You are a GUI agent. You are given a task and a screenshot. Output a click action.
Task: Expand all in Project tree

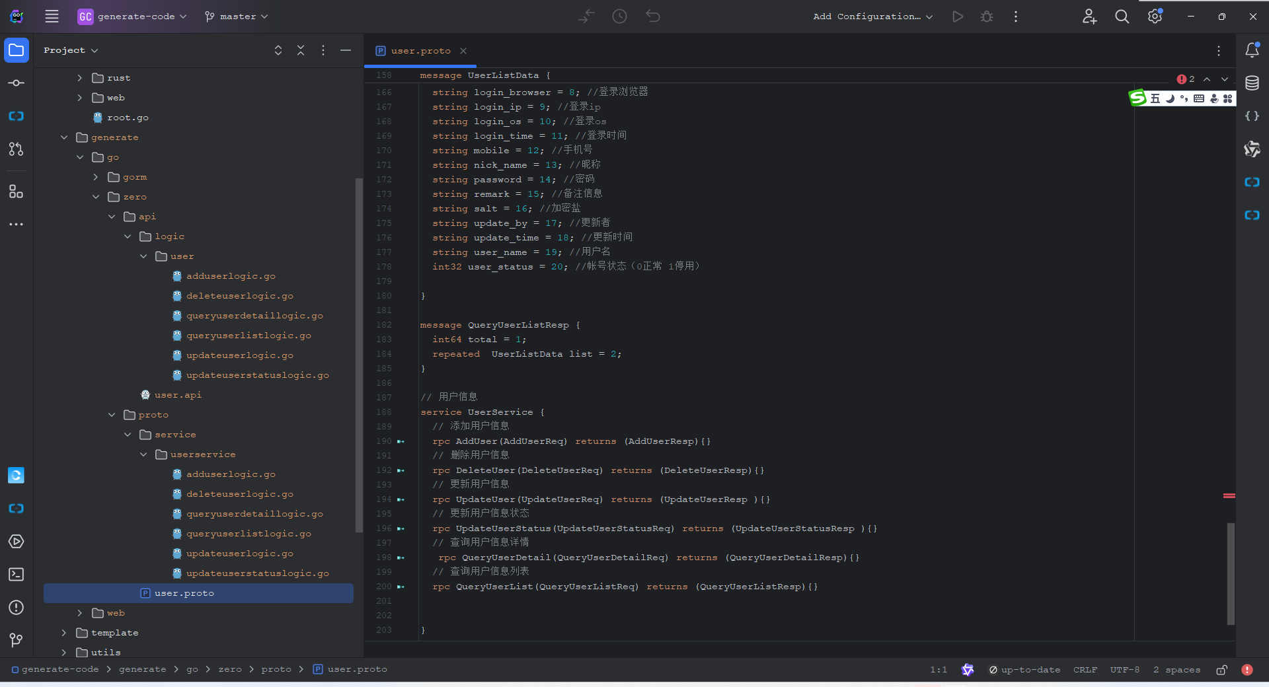coord(278,50)
